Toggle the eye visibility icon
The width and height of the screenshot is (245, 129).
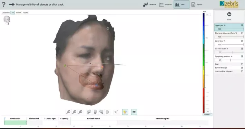coord(134,112)
